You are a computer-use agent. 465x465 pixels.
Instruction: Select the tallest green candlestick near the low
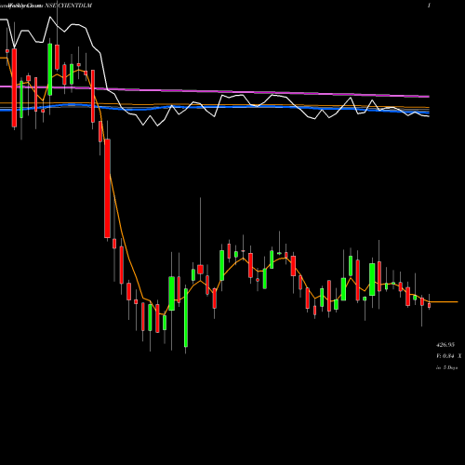[186, 318]
